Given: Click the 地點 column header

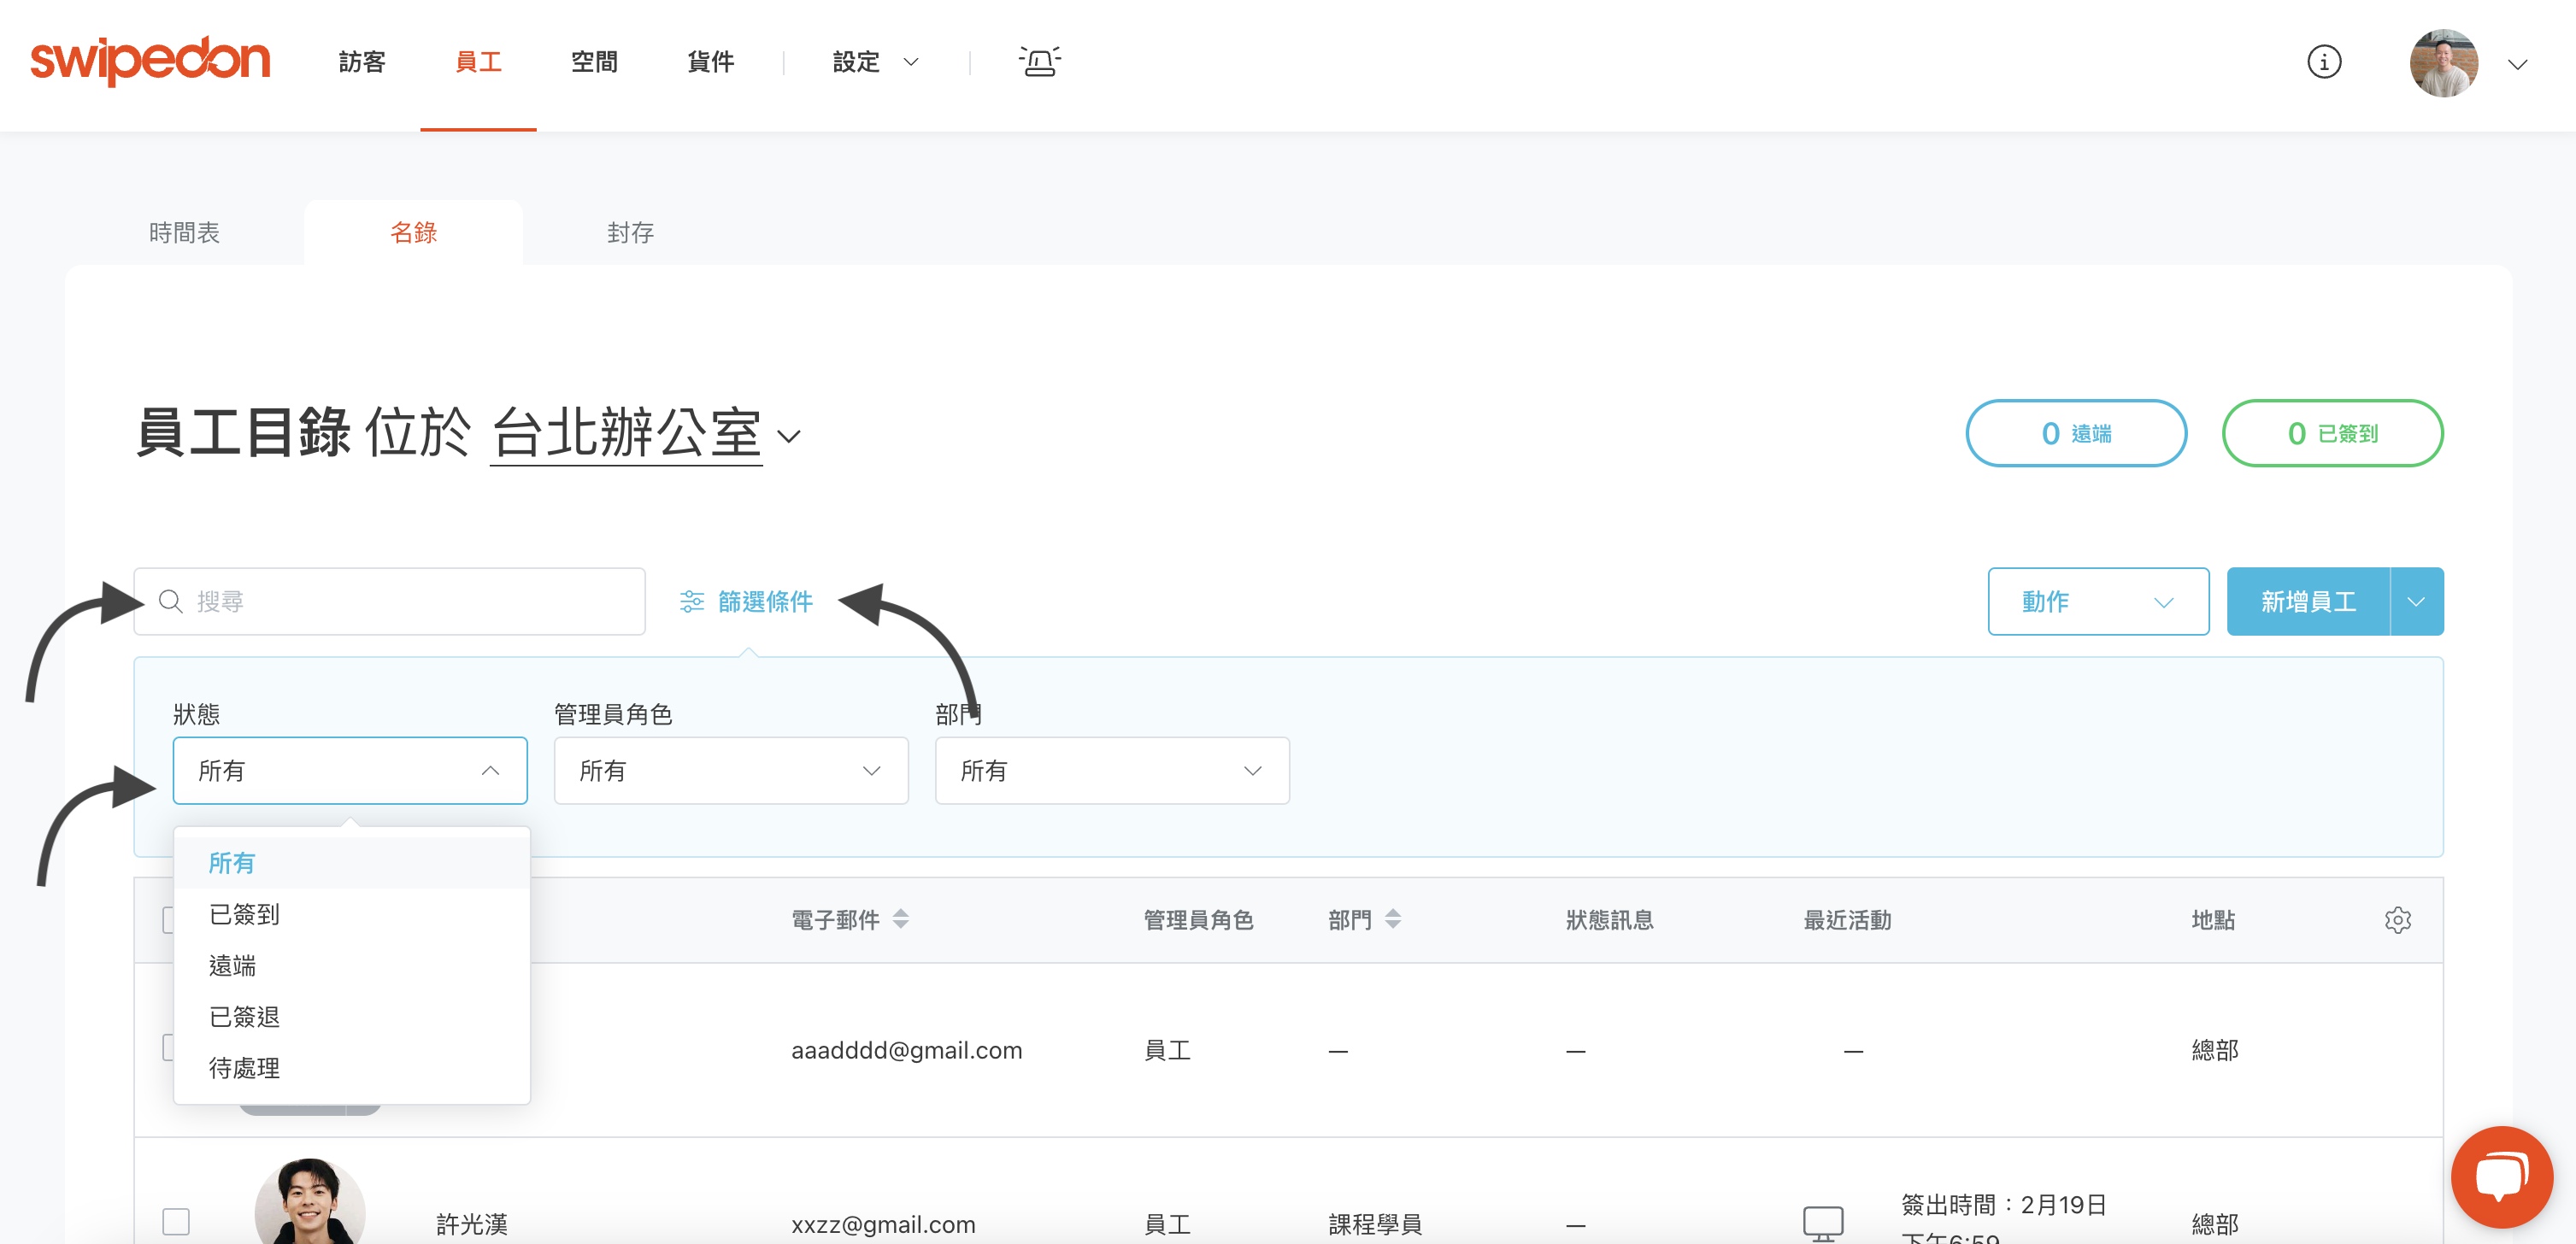Looking at the screenshot, I should point(2213,920).
